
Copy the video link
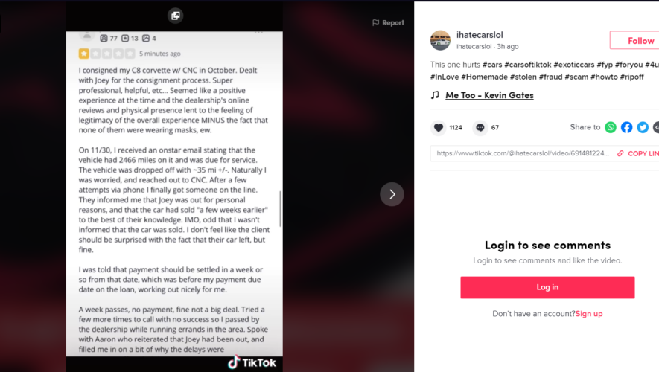pyautogui.click(x=637, y=154)
